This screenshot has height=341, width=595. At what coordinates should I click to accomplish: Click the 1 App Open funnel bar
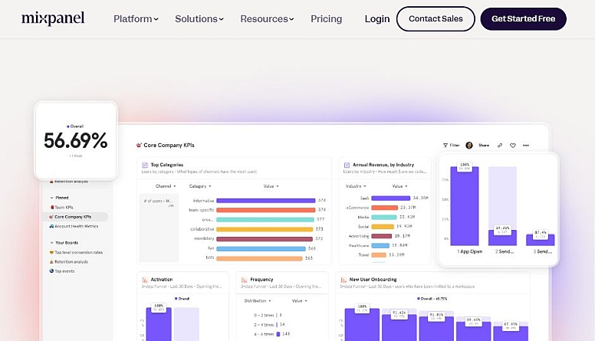(x=465, y=206)
